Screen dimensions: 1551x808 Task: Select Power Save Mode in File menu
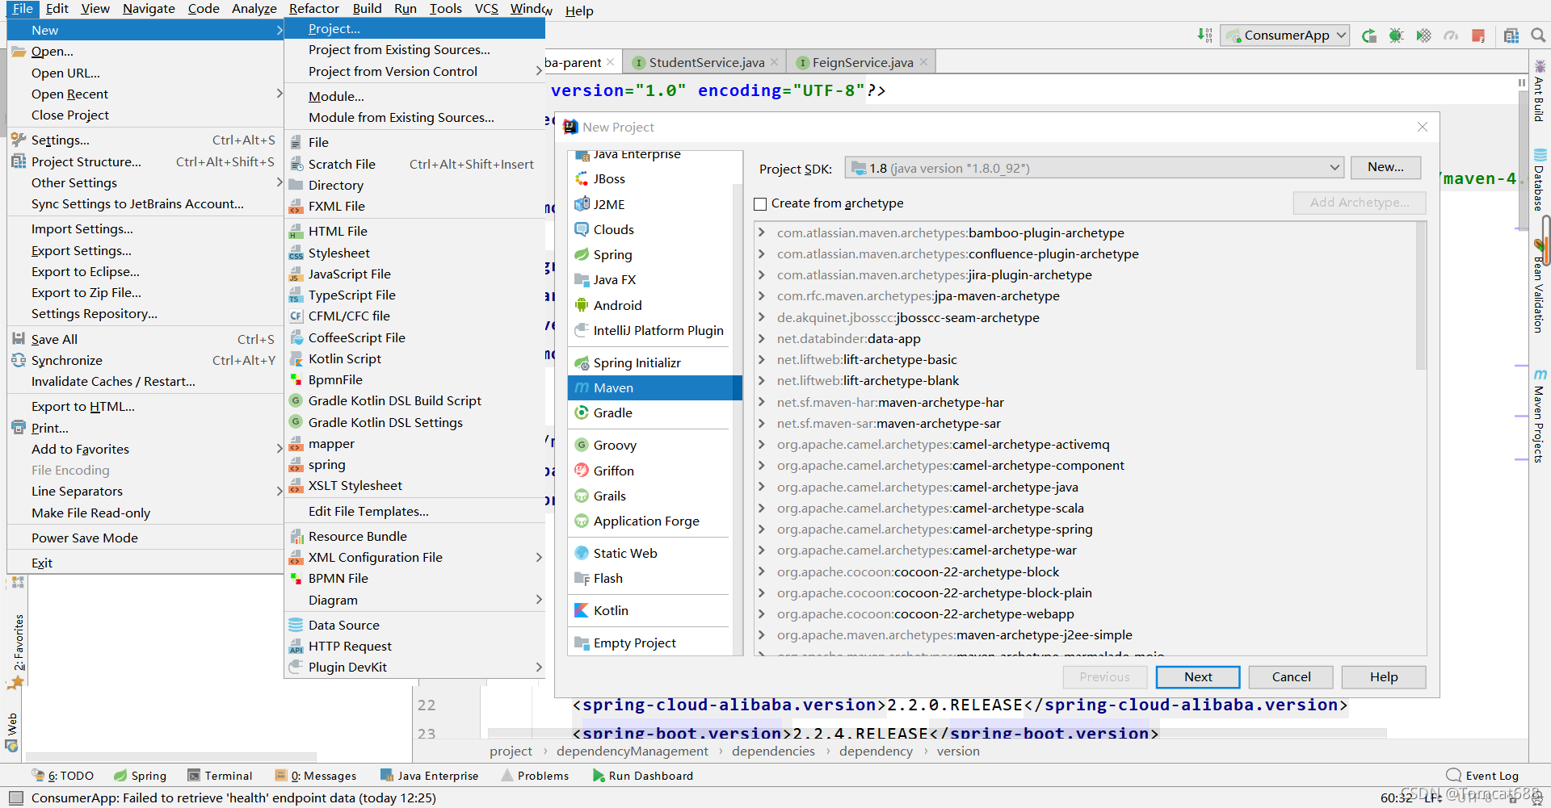pyautogui.click(x=145, y=538)
